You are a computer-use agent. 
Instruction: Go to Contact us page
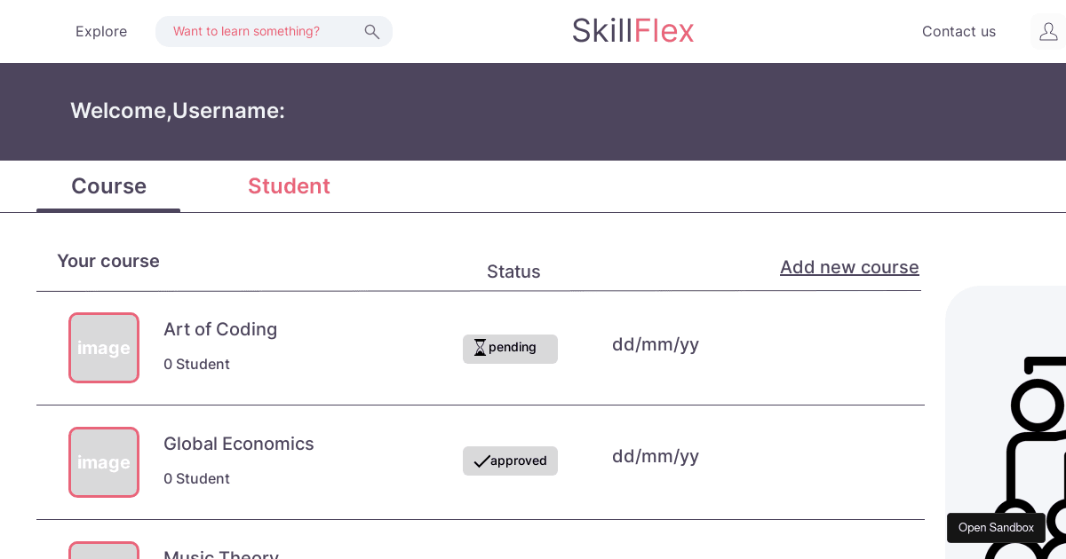[x=959, y=32]
